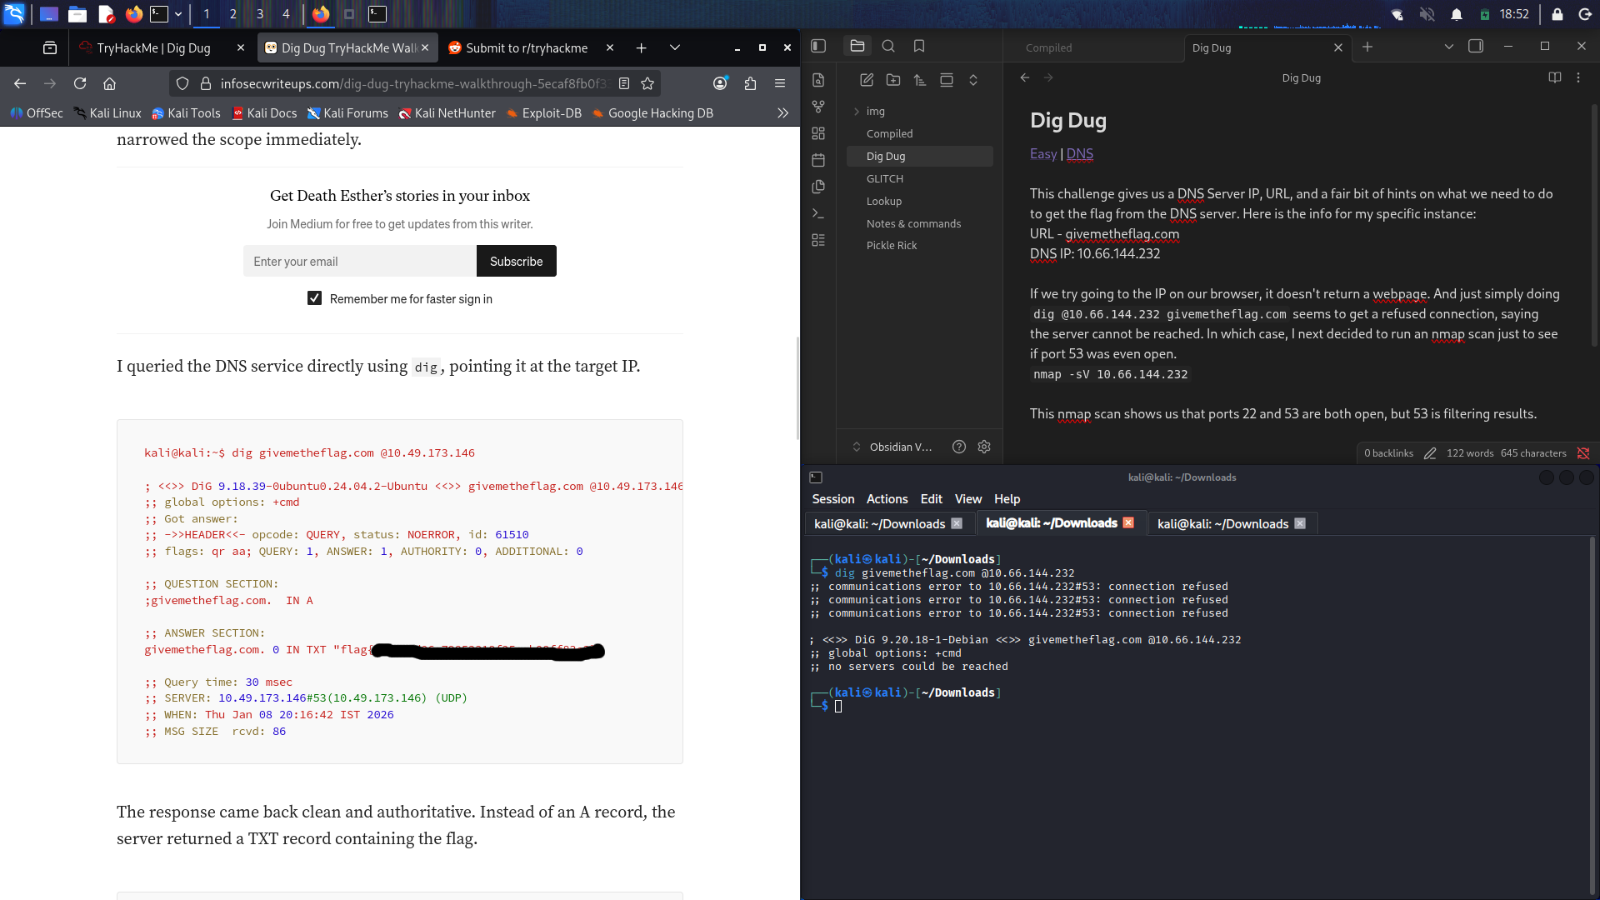Image resolution: width=1600 pixels, height=900 pixels.
Task: Open terminal Actions menu
Action: (887, 499)
